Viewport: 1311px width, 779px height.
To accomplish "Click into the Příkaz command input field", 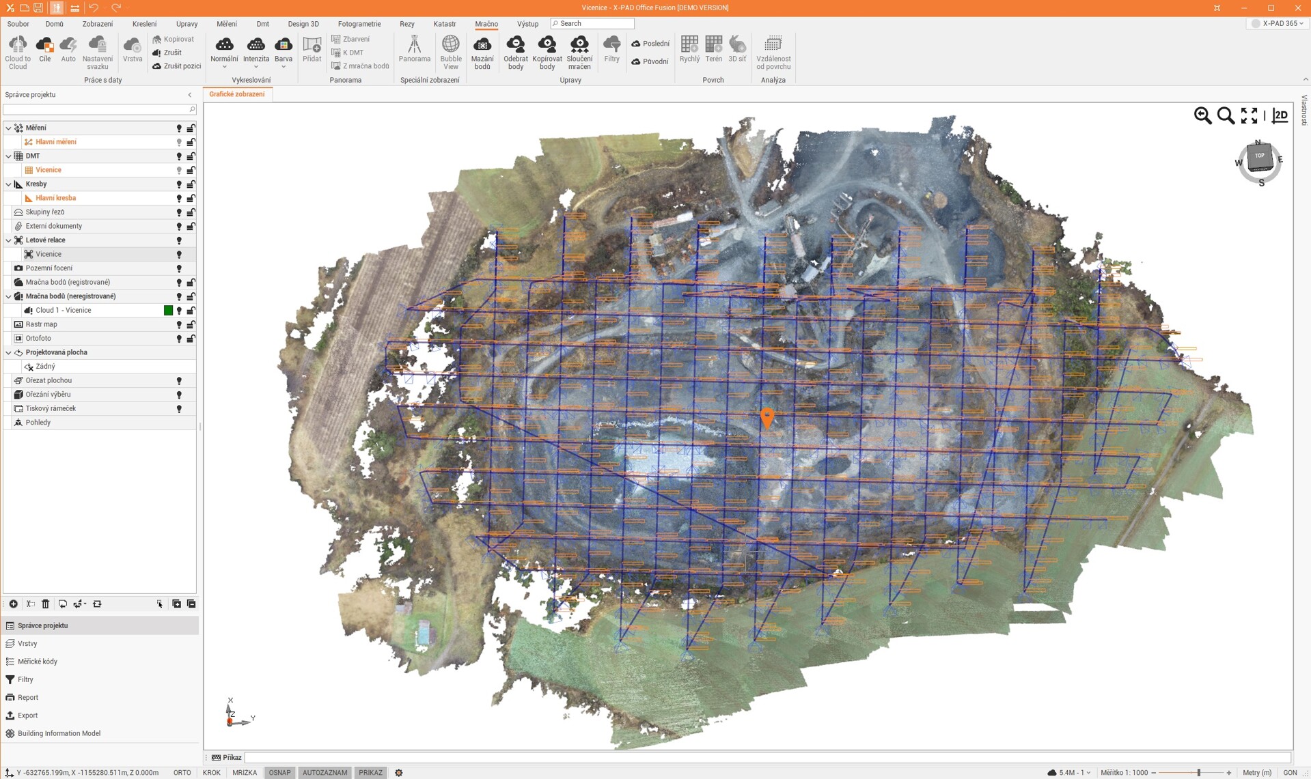I will [765, 757].
